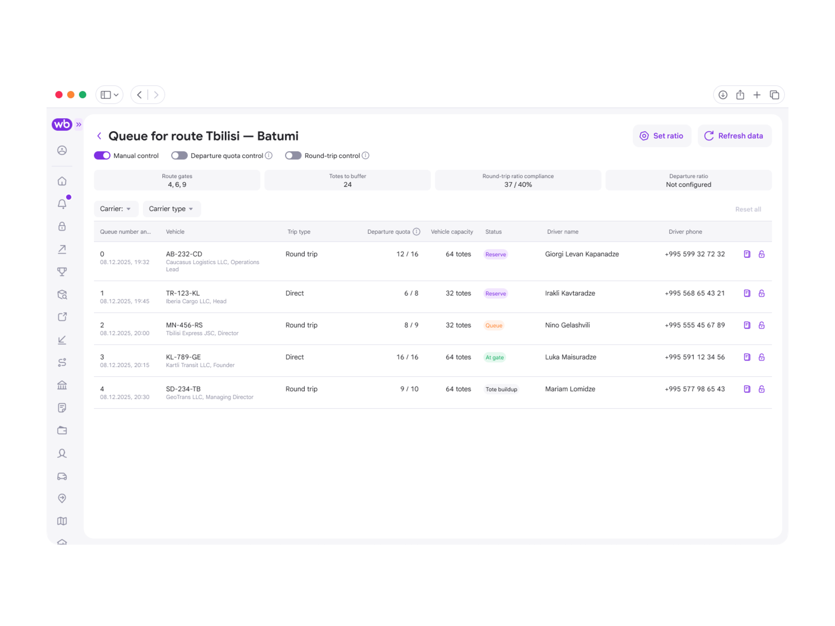The width and height of the screenshot is (835, 626).
Task: Open the location pin sidebar icon
Action: tap(62, 498)
